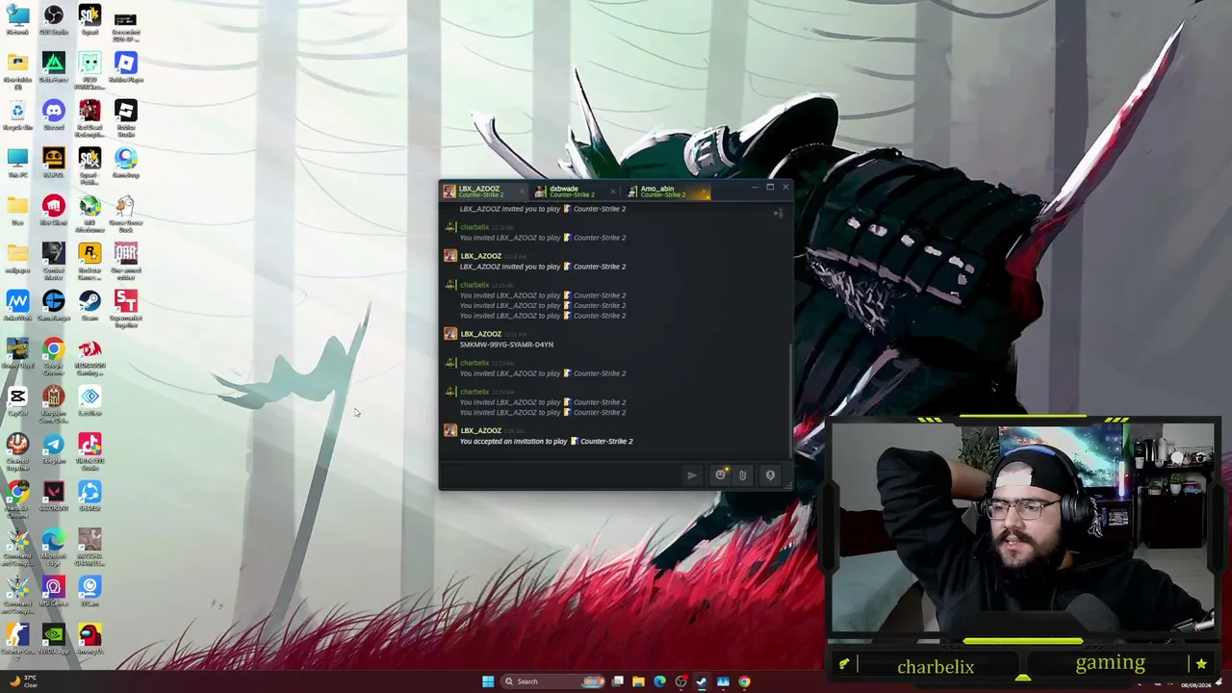The height and width of the screenshot is (693, 1232).
Task: Open the Riot Client desktop shortcut
Action: (53, 211)
